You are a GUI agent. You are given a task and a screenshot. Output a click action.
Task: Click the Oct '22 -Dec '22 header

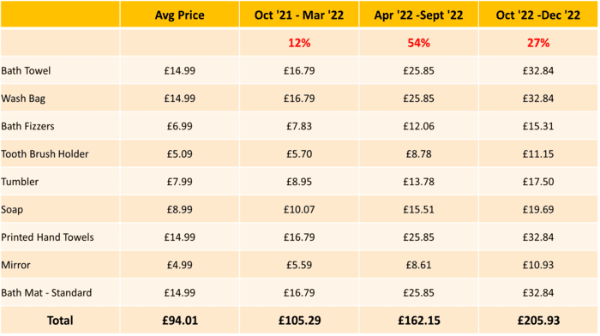pyautogui.click(x=538, y=15)
